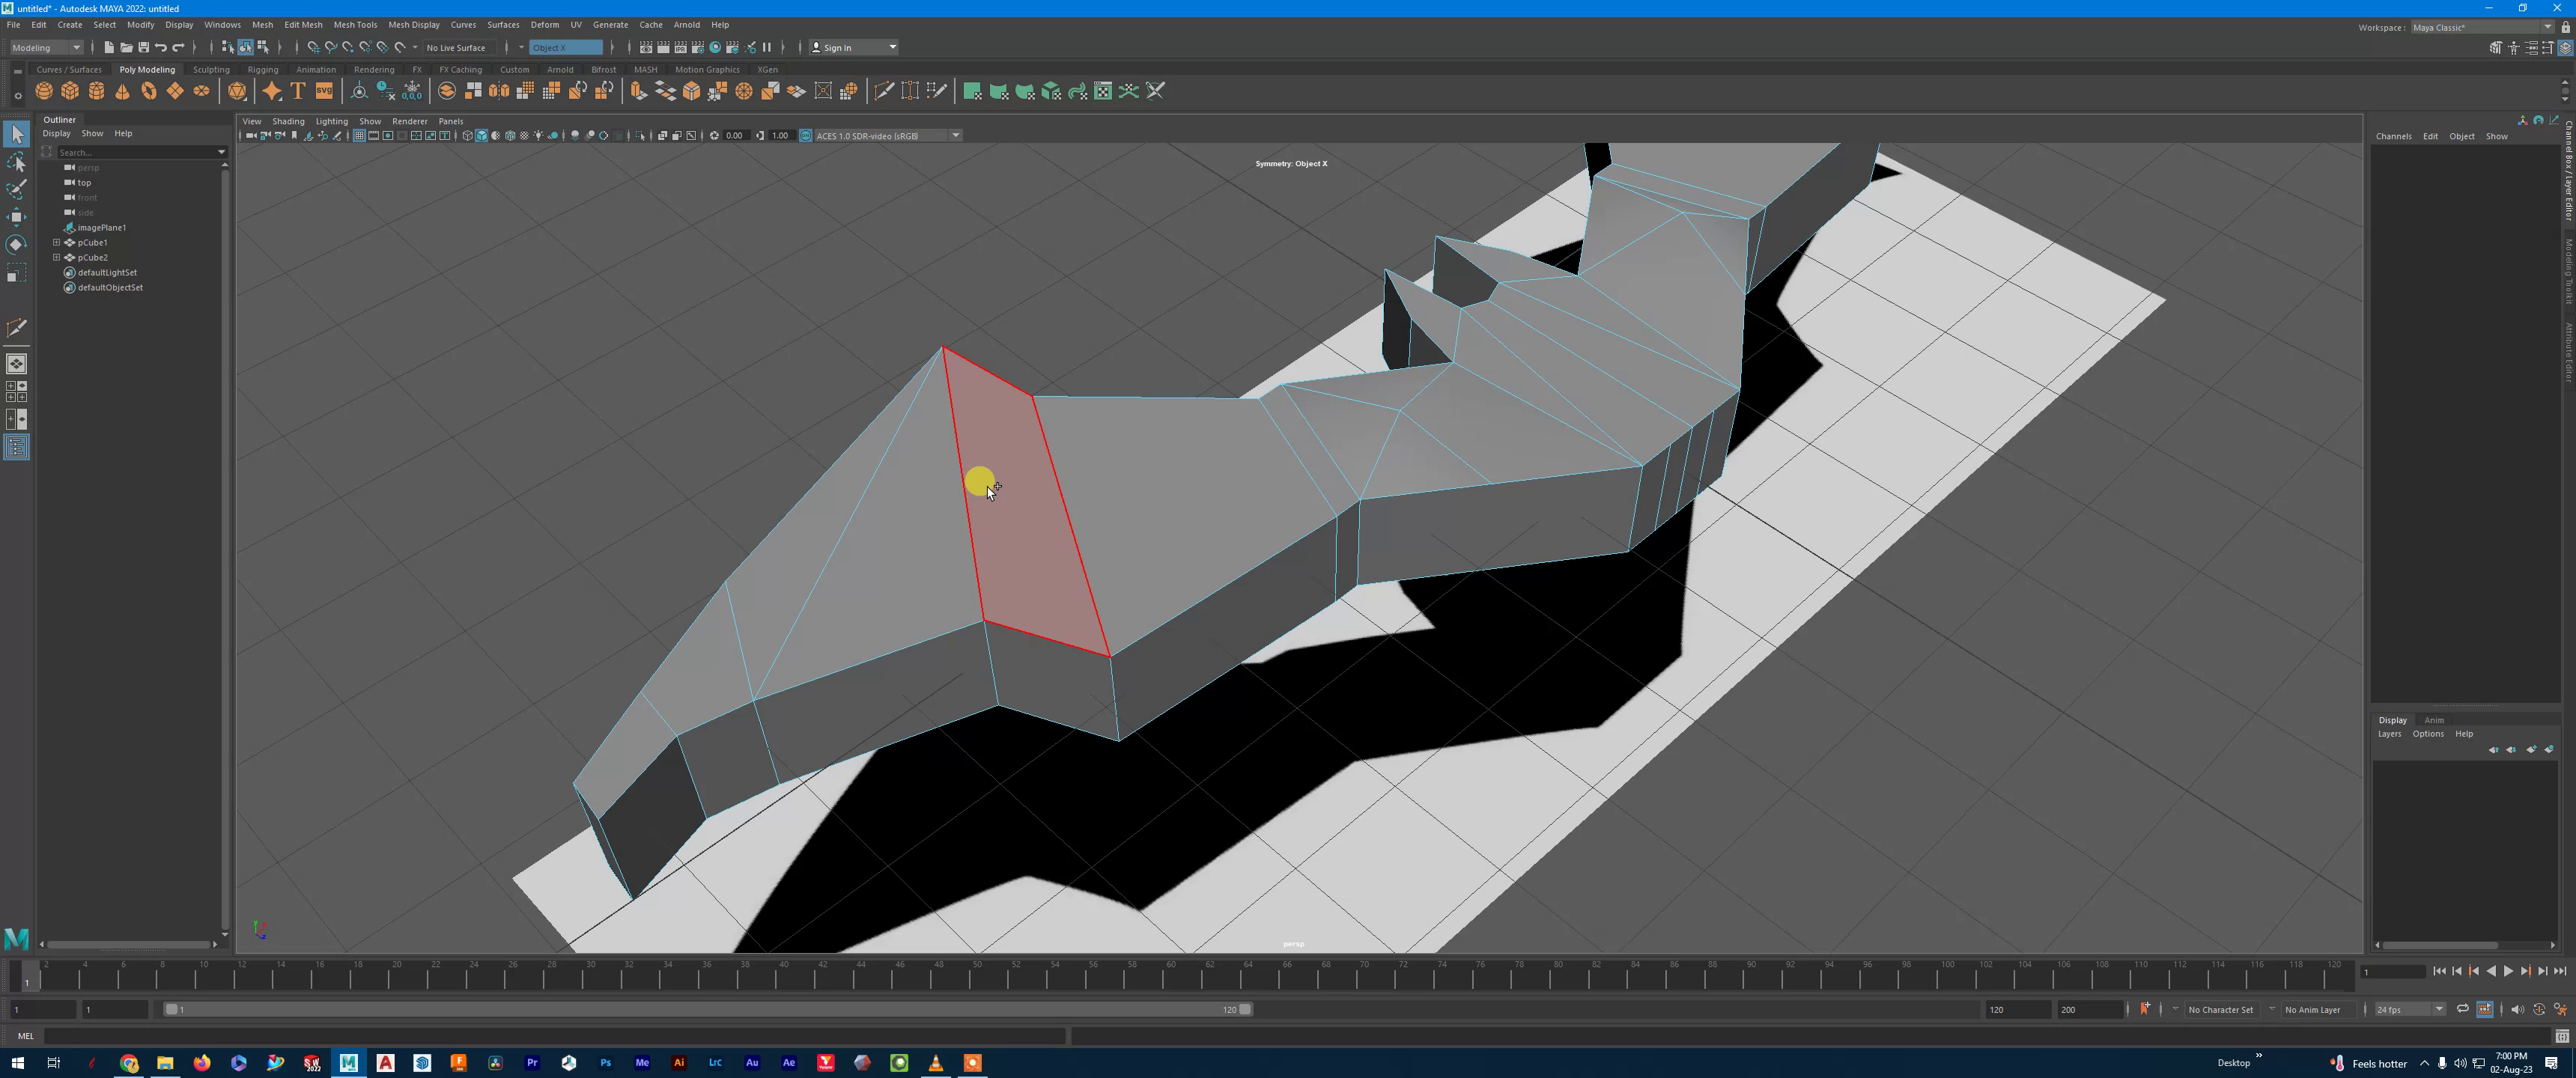The width and height of the screenshot is (2576, 1078).
Task: Toggle viewport grid display
Action: pos(359,136)
